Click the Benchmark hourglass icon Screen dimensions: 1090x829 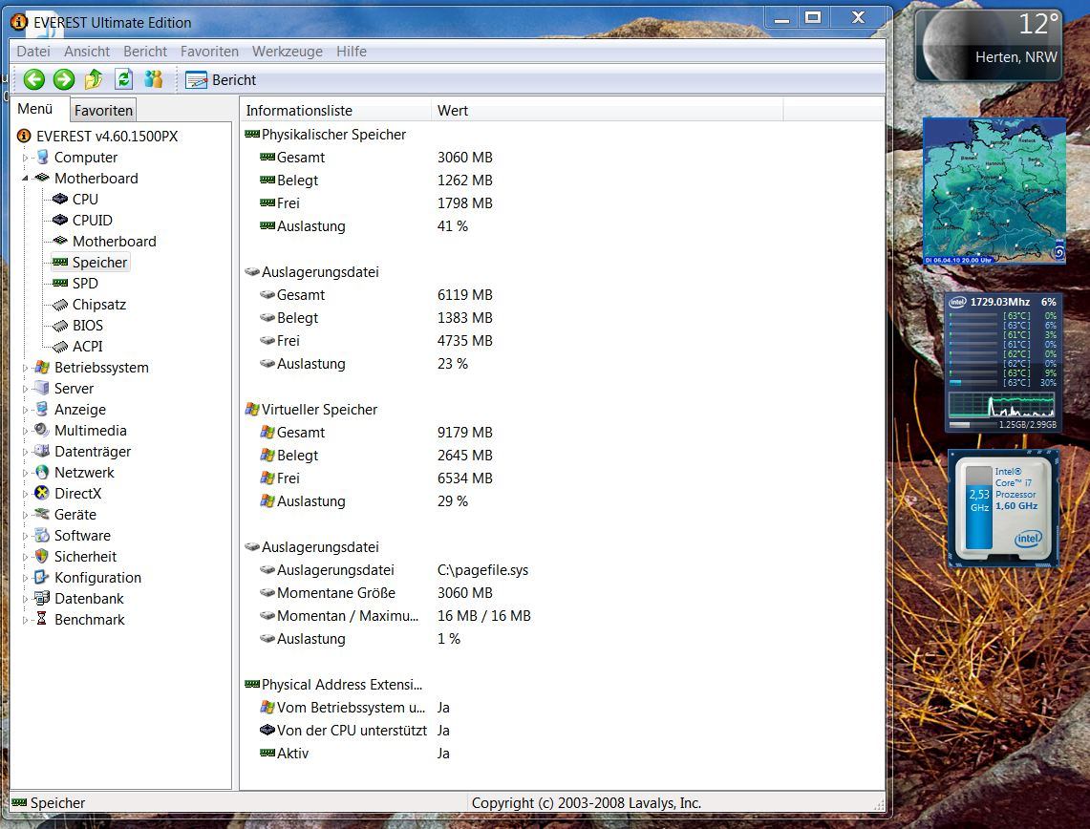point(42,619)
